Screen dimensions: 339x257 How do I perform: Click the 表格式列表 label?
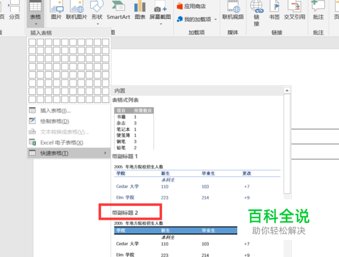tap(125, 100)
